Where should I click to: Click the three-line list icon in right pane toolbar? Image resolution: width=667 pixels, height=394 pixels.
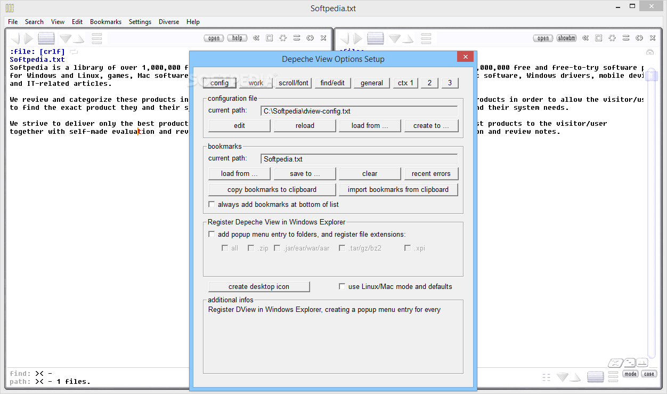coord(426,38)
